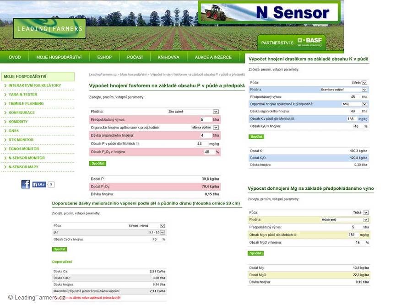The width and height of the screenshot is (407, 305).
Task: Open Hrách setý crop dropdown
Action: click(345, 220)
